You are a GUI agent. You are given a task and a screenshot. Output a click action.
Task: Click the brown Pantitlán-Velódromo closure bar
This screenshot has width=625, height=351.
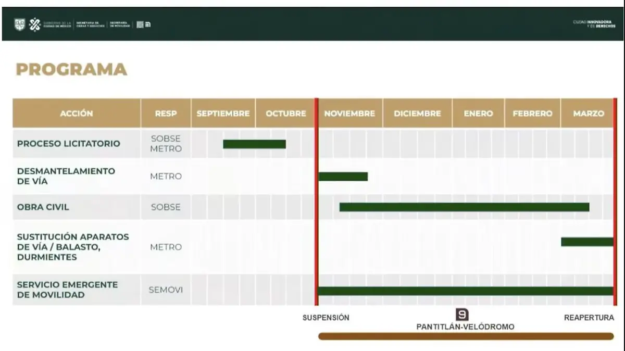(x=466, y=336)
